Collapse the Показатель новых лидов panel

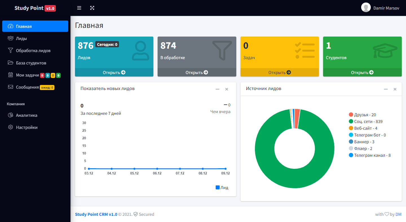coord(217,89)
